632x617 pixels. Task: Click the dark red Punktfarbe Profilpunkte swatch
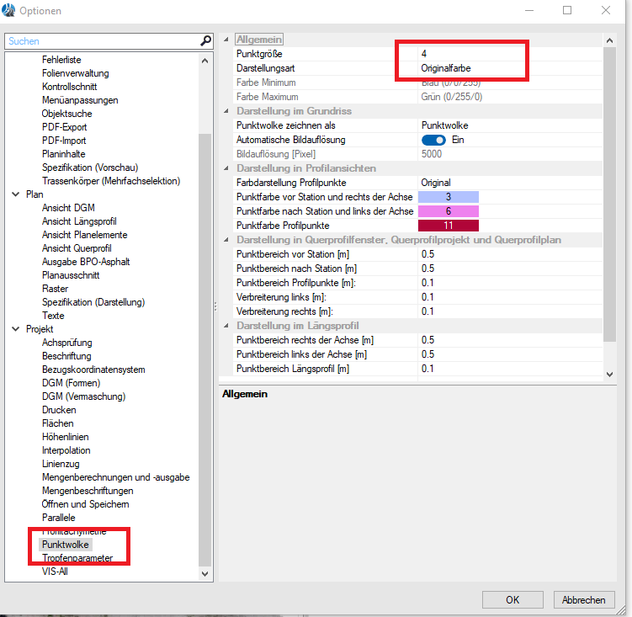point(448,226)
